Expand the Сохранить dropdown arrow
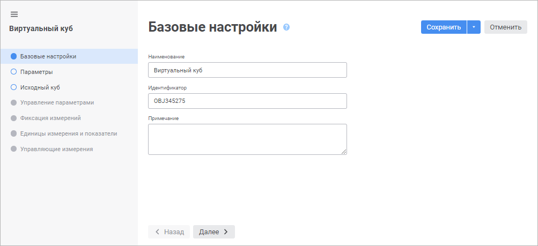The image size is (538, 246). [x=474, y=27]
